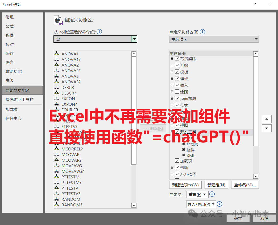Expand the 插入 tree node

(x=172, y=85)
